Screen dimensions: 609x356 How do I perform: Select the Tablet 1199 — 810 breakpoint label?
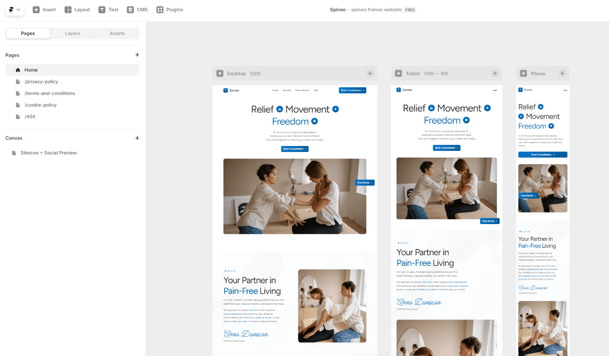427,74
